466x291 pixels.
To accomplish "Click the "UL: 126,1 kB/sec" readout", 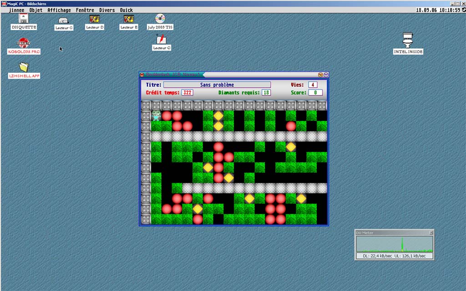I will [410, 256].
